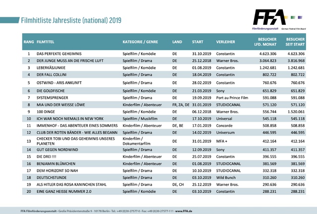Image resolution: width=317 pixels, height=214 pixels.
Task: Click genre 'Spielfilm / Musikfilm'
Action: coord(140,119)
